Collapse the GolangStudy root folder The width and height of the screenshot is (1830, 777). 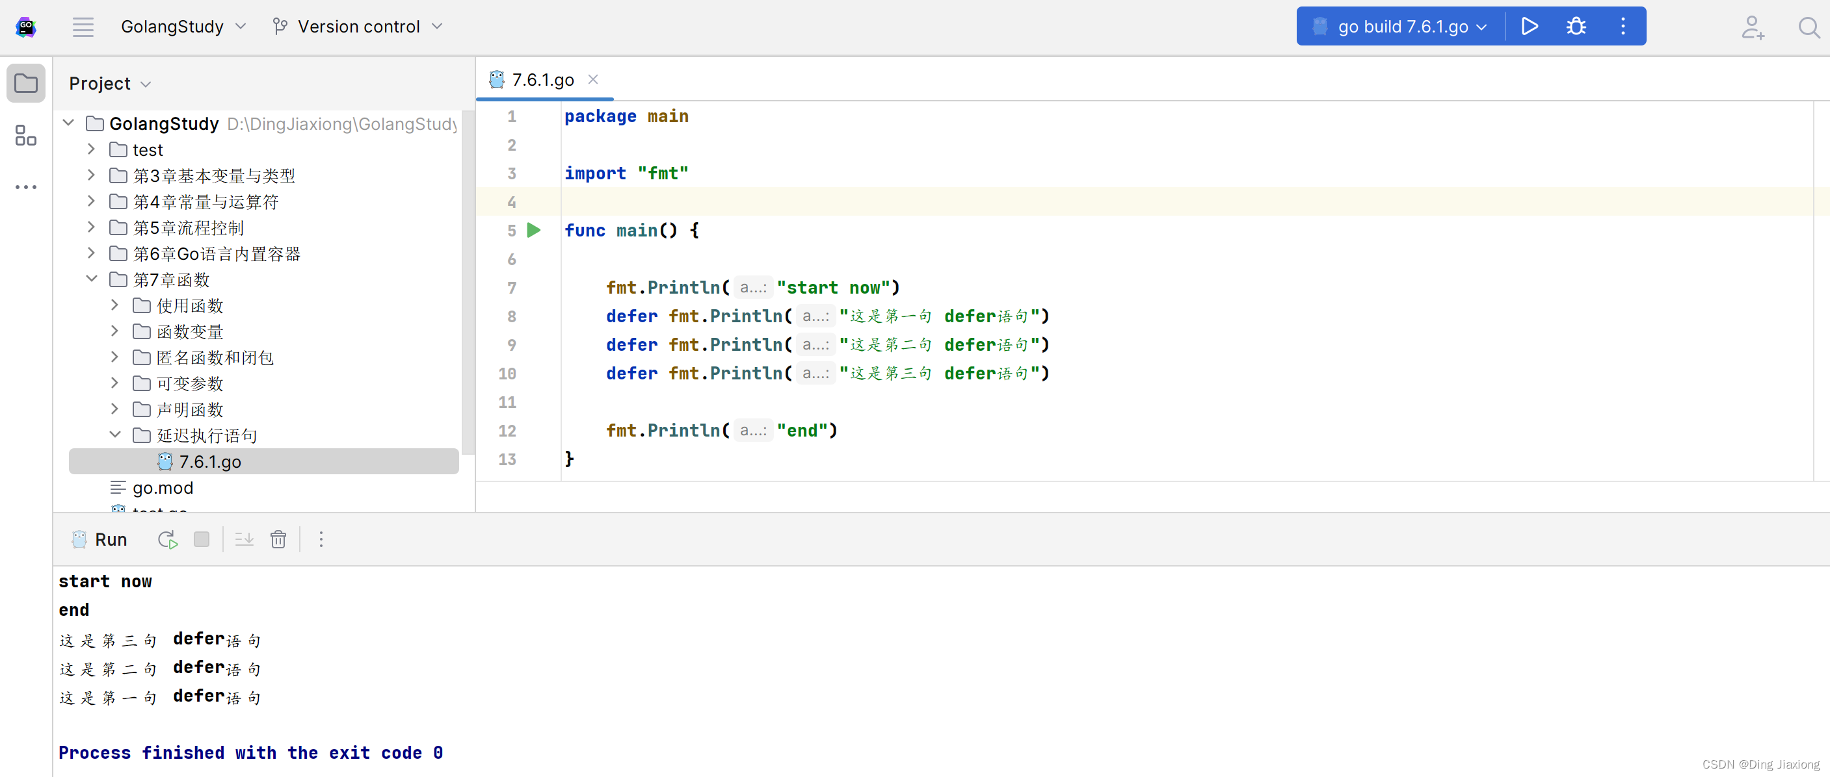[68, 123]
